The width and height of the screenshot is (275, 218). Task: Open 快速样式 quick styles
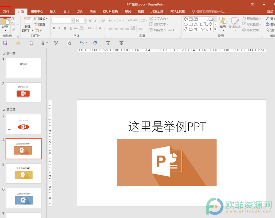[x=235, y=24]
